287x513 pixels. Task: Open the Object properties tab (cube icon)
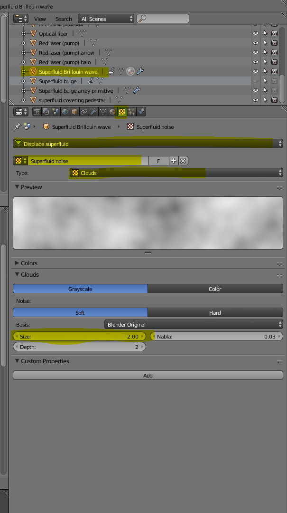click(74, 112)
